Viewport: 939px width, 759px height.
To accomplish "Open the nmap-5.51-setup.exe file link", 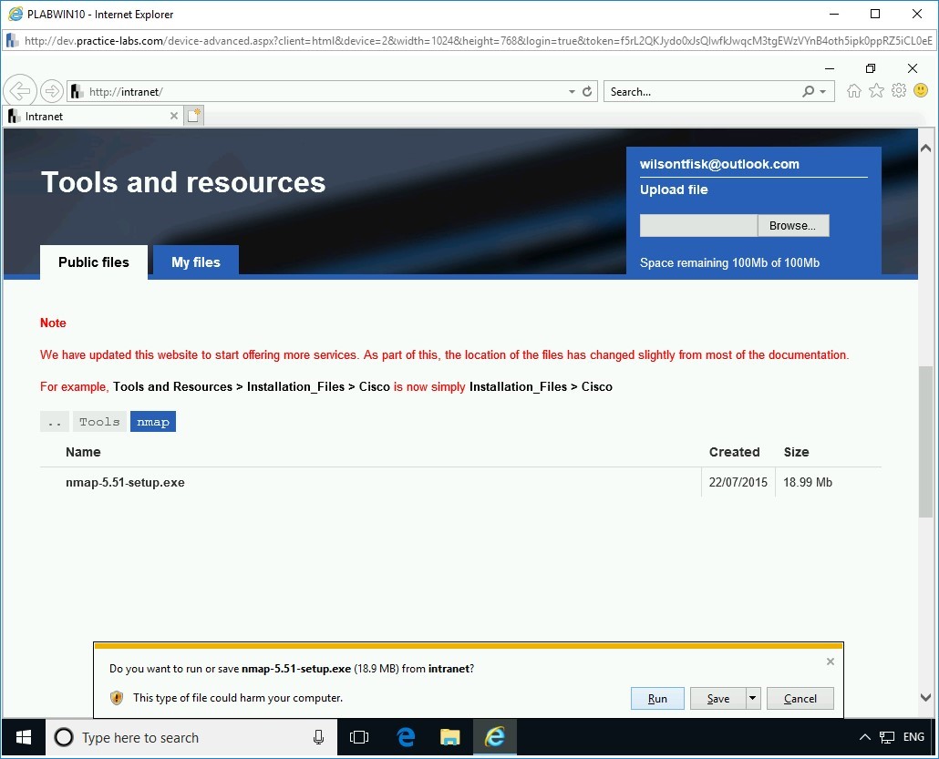I will pos(125,482).
